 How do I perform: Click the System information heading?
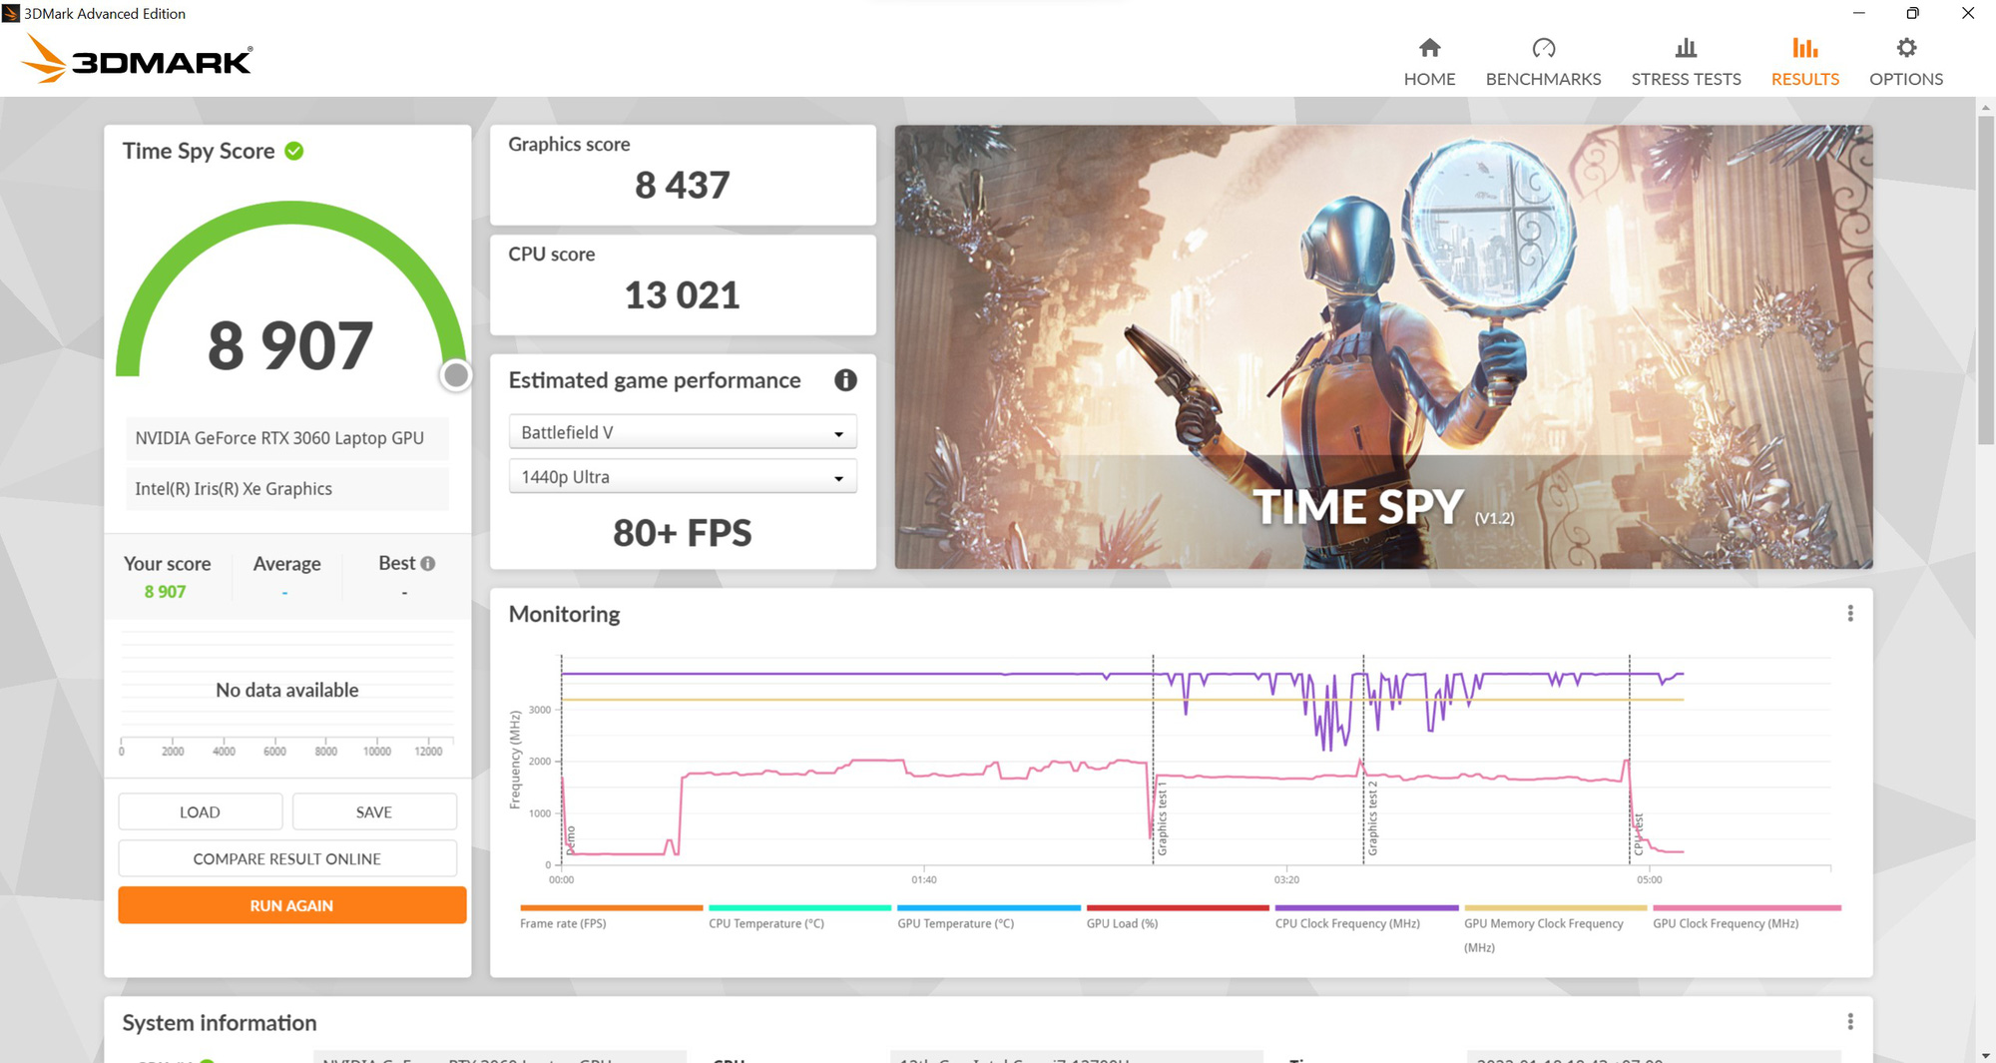click(x=220, y=1022)
